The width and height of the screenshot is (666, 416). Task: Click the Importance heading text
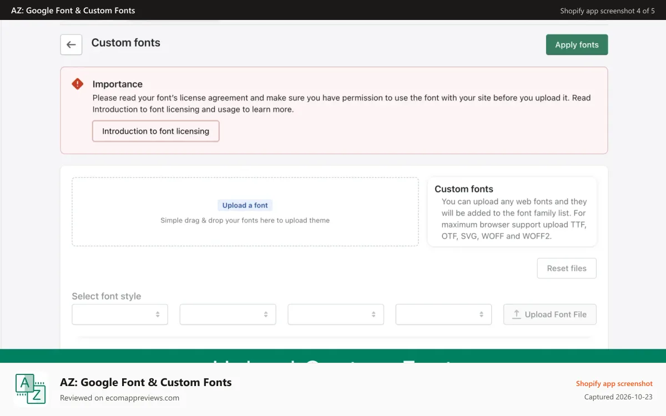[118, 84]
